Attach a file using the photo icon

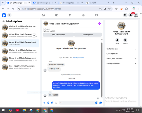pyautogui.click(x=48, y=103)
